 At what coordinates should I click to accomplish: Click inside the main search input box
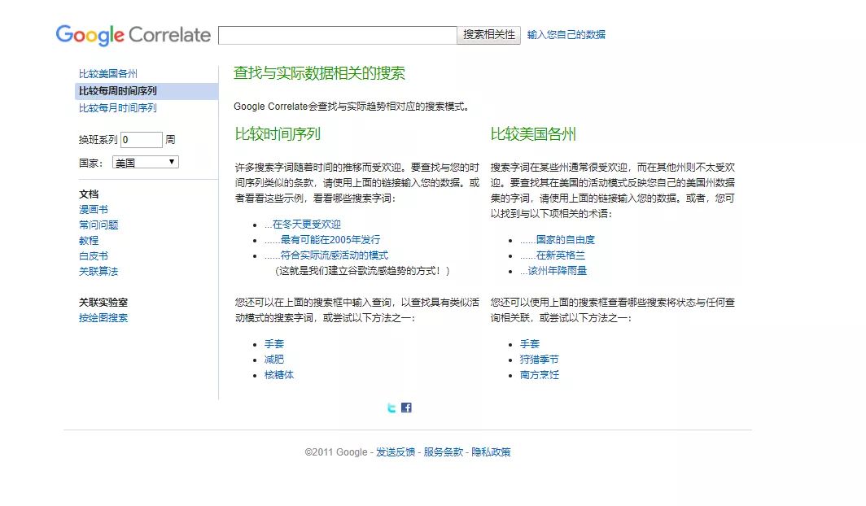tap(338, 34)
